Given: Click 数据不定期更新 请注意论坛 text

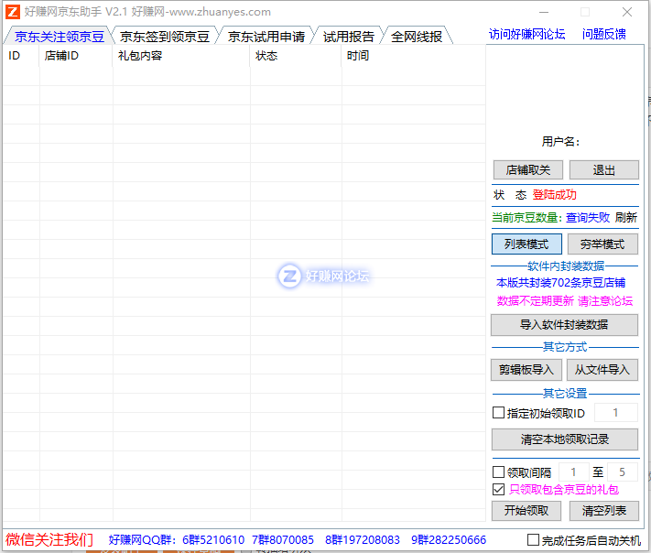Looking at the screenshot, I should 565,300.
